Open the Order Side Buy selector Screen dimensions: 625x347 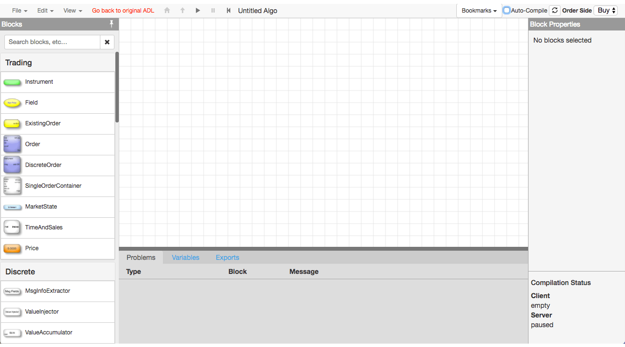click(x=606, y=10)
